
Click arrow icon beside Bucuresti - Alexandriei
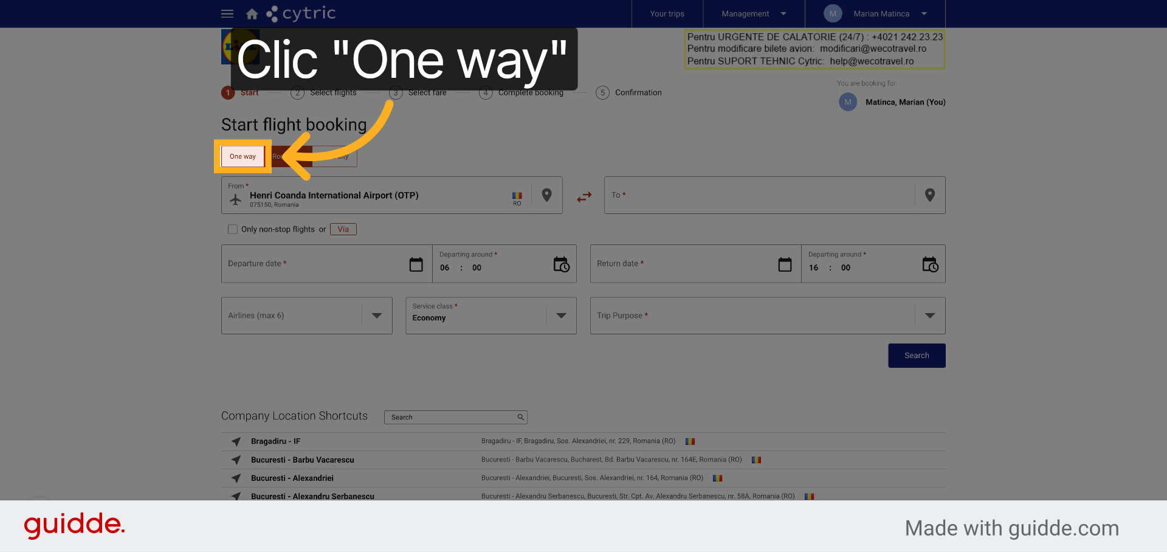click(x=236, y=478)
